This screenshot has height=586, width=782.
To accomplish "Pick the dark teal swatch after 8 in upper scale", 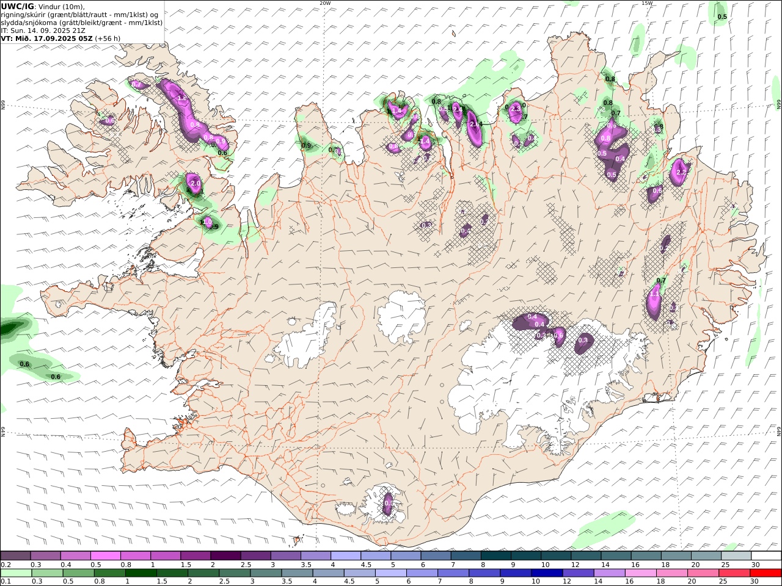I will [496, 555].
